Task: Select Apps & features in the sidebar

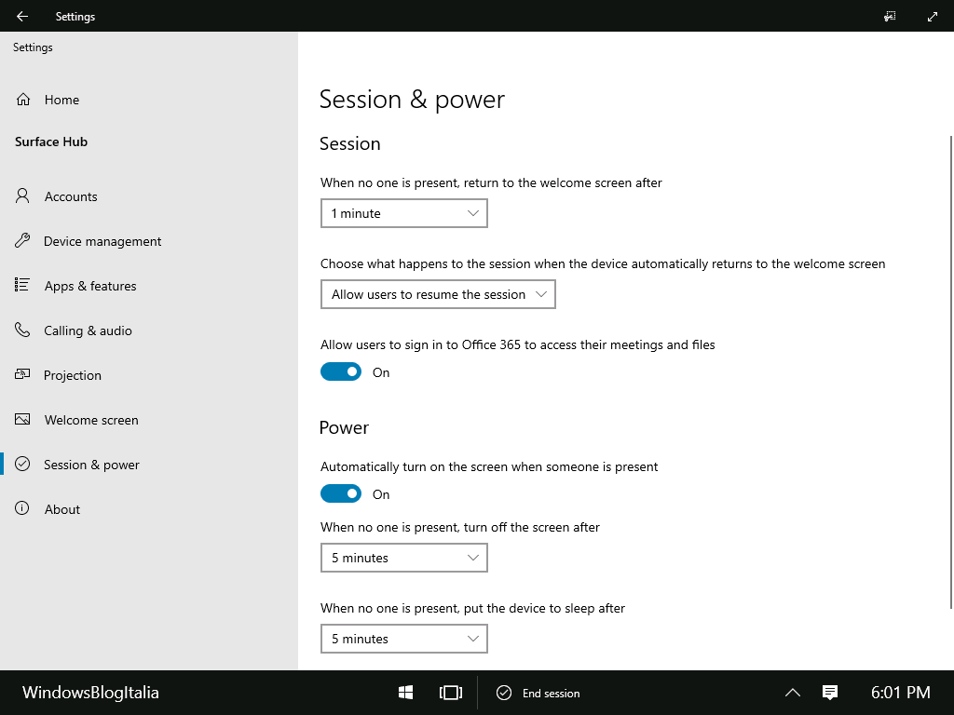Action: pyautogui.click(x=149, y=285)
